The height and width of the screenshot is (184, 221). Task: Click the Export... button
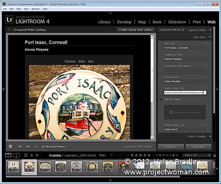(x=171, y=146)
